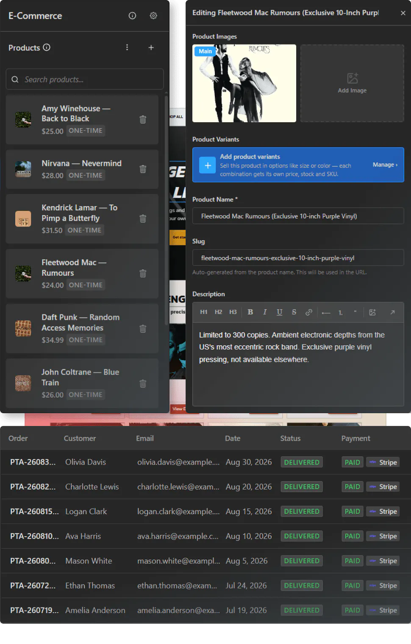Open Amy Winehouse Back to Black product
The height and width of the screenshot is (644, 411).
click(x=82, y=120)
